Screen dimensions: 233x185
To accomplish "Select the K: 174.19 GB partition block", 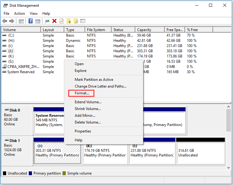I will point(105,153).
